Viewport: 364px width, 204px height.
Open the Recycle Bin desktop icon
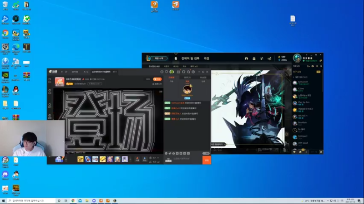(5, 5)
